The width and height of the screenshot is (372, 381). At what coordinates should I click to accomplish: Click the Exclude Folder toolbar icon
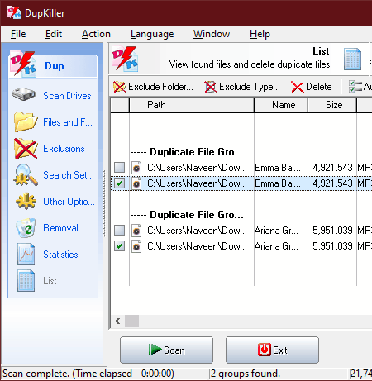coord(119,87)
